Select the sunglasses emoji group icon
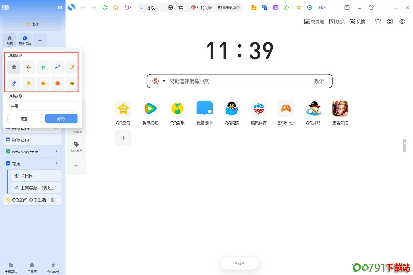The image size is (413, 275). pyautogui.click(x=72, y=83)
